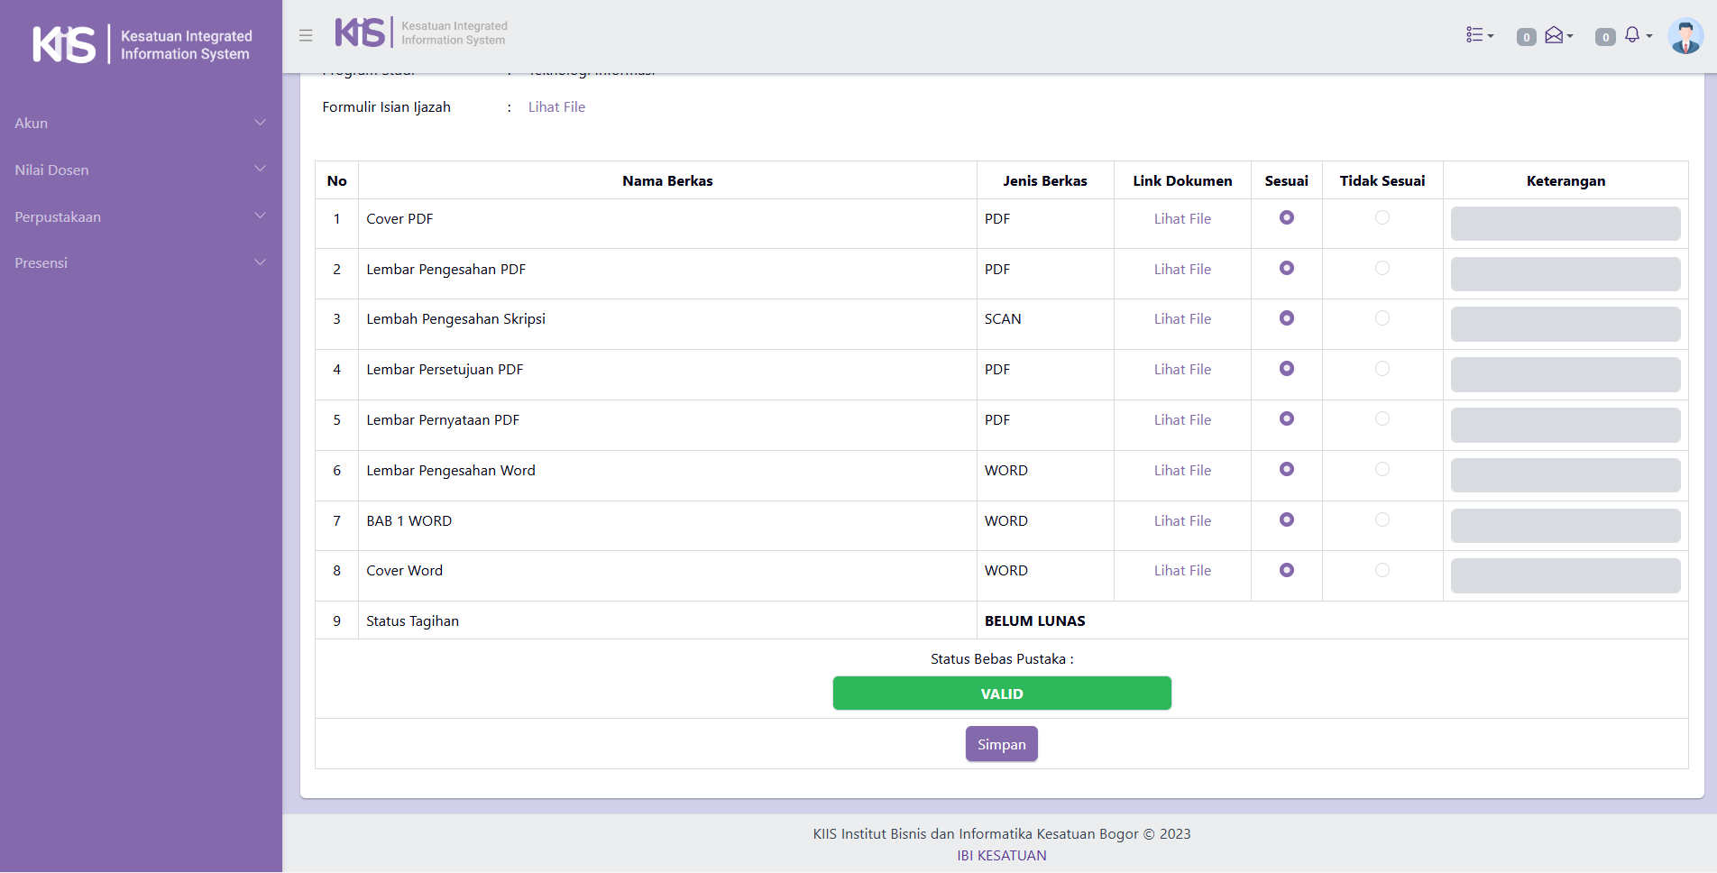The width and height of the screenshot is (1717, 873).
Task: Click the hamburger menu icon
Action: pyautogui.click(x=306, y=36)
